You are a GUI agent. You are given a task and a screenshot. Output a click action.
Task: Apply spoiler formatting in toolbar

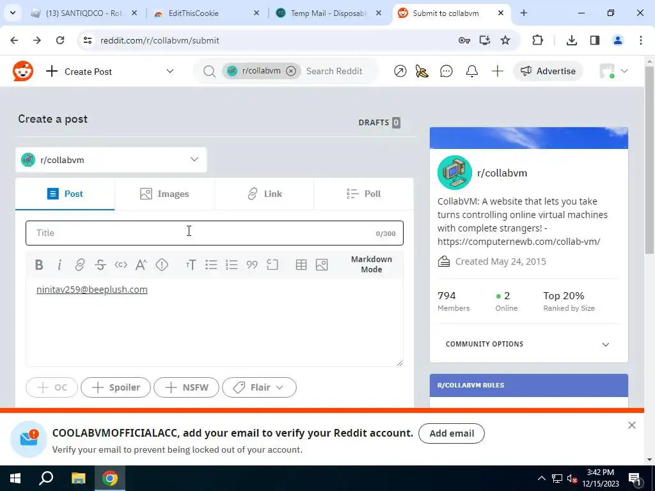tap(162, 265)
